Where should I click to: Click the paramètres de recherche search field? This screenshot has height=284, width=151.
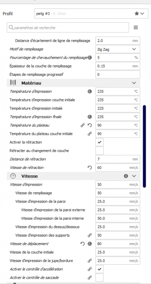68,28
